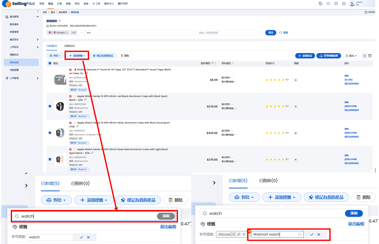
Task: Remove the Amazon marketplace chip
Action: [x=67, y=33]
